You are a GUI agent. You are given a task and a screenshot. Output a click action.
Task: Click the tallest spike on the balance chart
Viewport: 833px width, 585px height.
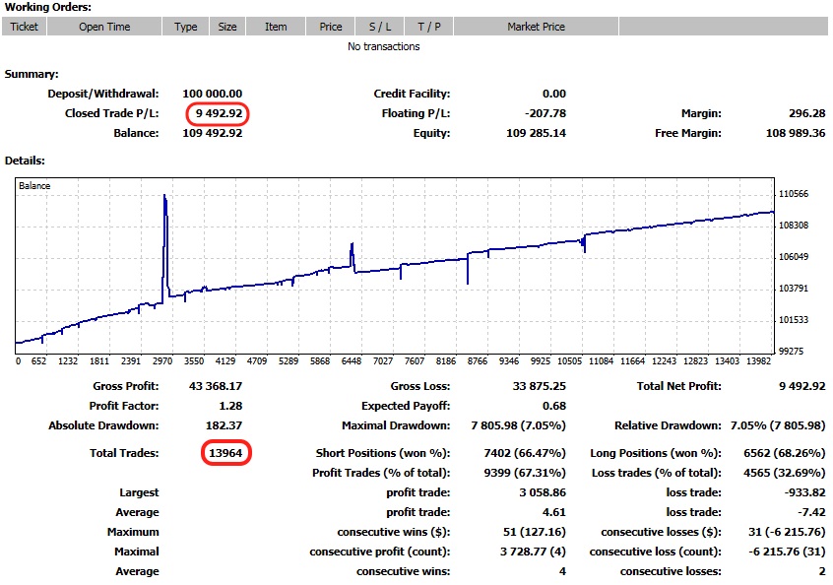point(164,197)
